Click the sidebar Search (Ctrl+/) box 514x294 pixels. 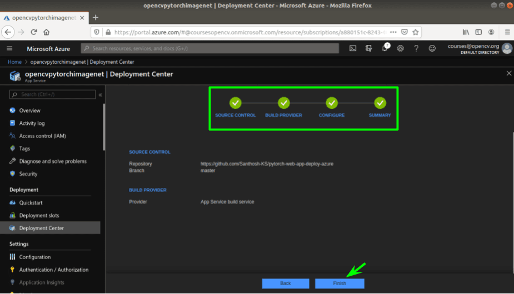point(52,94)
